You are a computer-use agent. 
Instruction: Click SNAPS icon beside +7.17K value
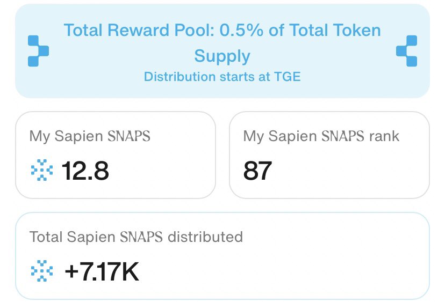point(42,271)
